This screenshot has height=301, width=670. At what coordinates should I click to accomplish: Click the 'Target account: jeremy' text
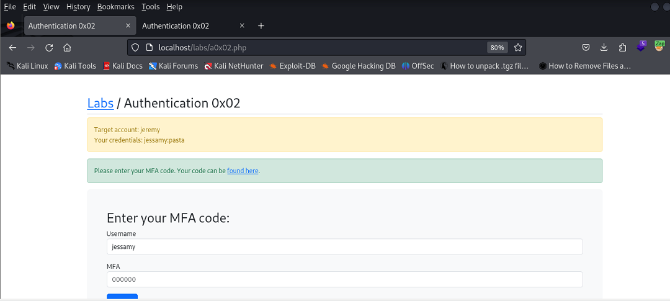tap(127, 130)
